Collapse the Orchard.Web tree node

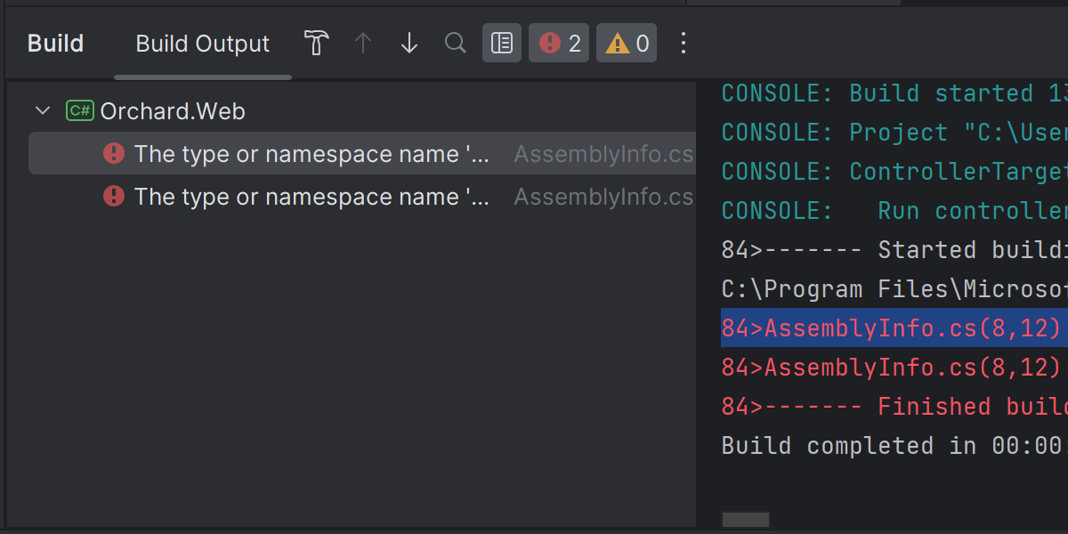point(42,111)
